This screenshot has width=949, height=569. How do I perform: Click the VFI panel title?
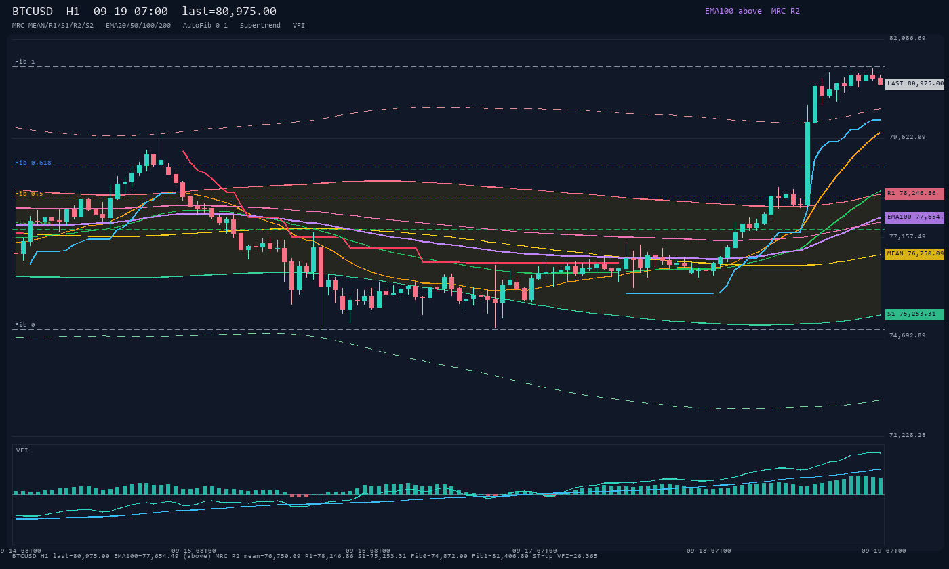click(22, 450)
